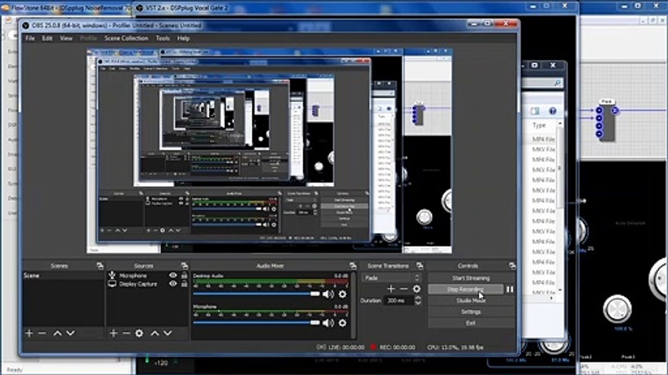The image size is (668, 375).
Task: Click the Pack module in FlowStone schematic
Action: pyautogui.click(x=606, y=121)
